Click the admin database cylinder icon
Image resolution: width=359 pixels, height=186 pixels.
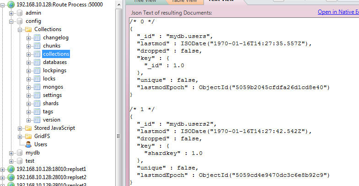(20, 13)
